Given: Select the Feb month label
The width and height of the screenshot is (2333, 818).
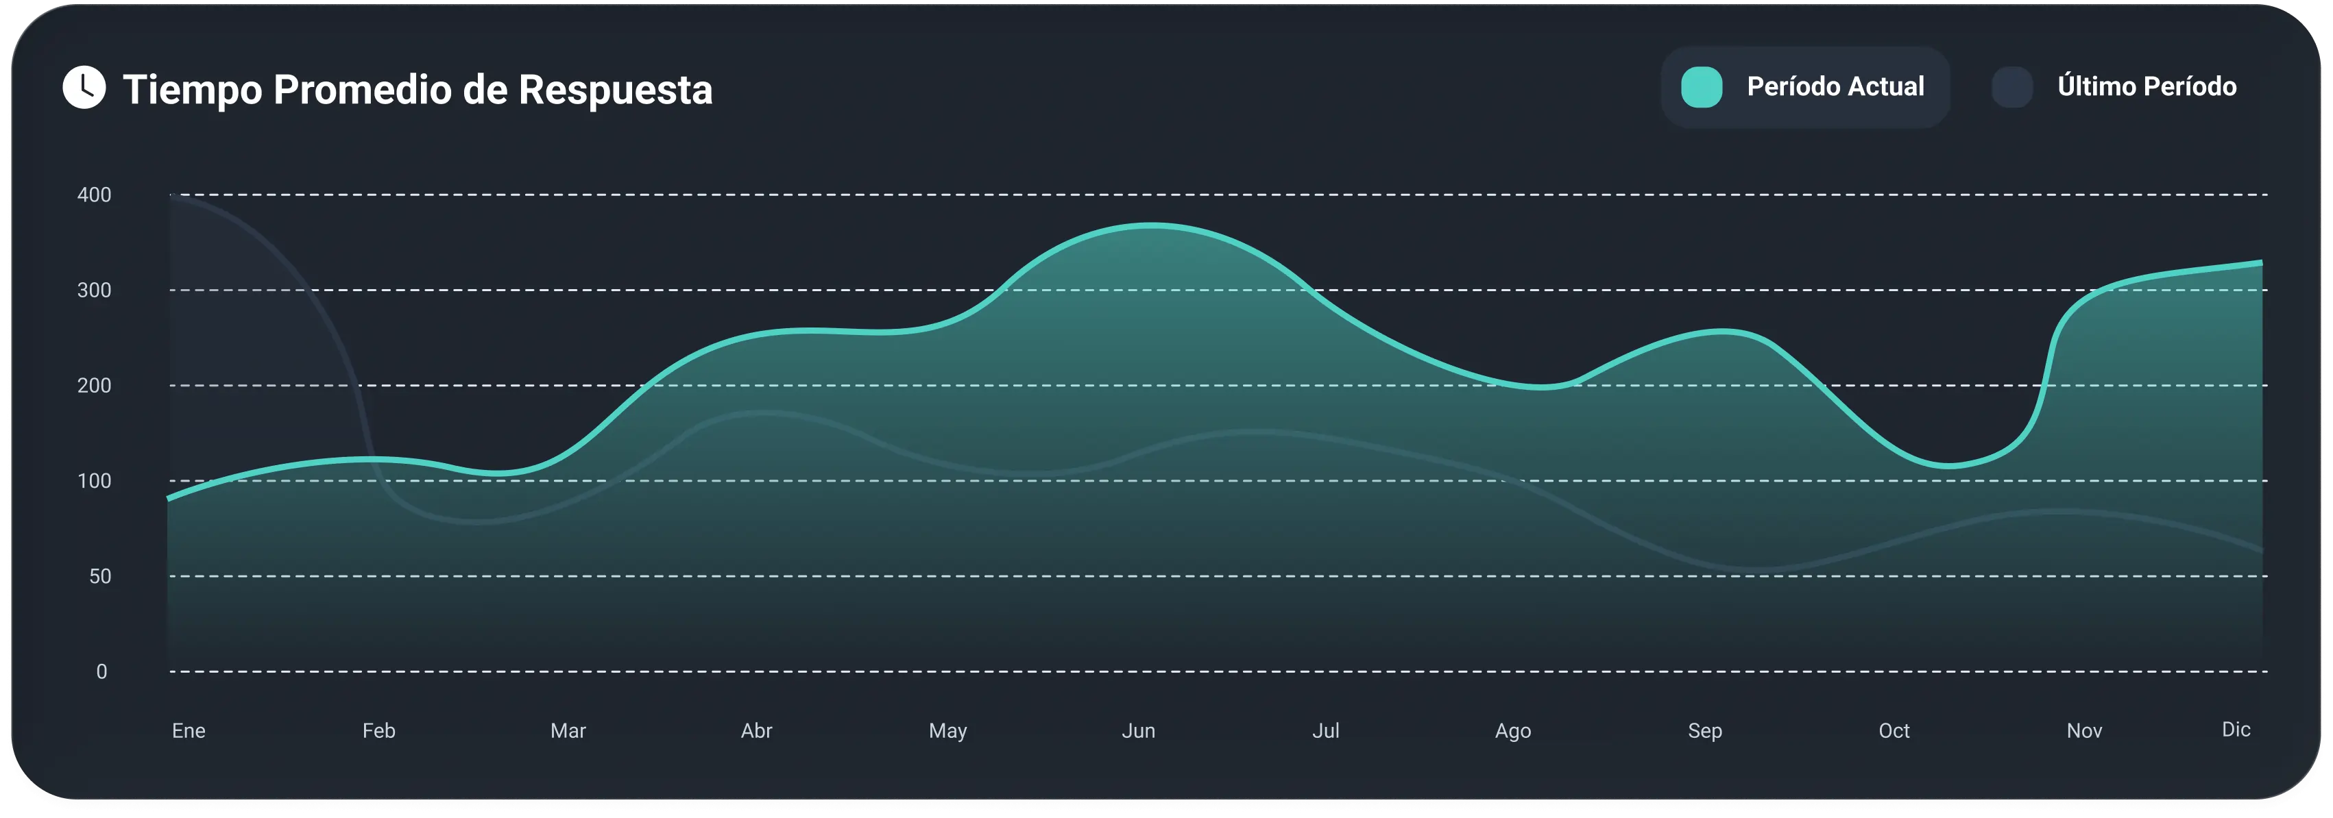Looking at the screenshot, I should click(x=378, y=730).
